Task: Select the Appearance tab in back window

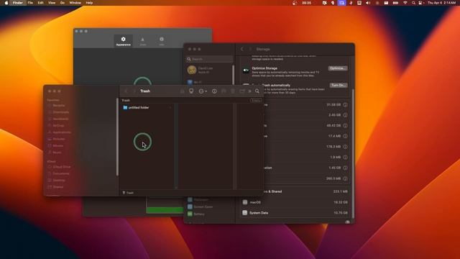Action: coord(123,41)
